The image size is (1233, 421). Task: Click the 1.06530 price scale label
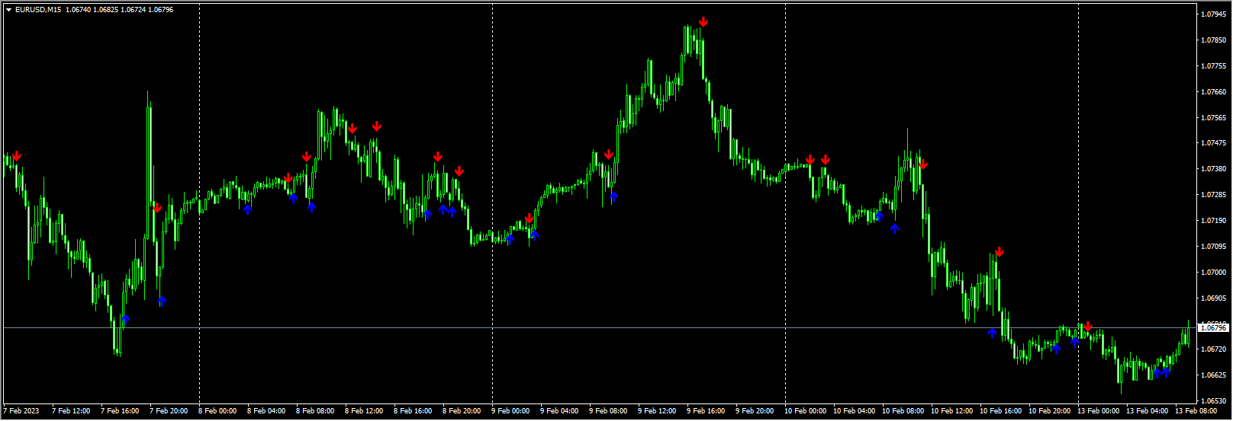[x=1213, y=401]
